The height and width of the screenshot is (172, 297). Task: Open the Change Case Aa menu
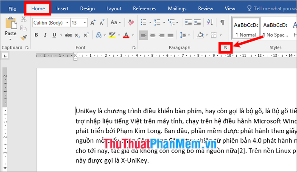point(115,22)
